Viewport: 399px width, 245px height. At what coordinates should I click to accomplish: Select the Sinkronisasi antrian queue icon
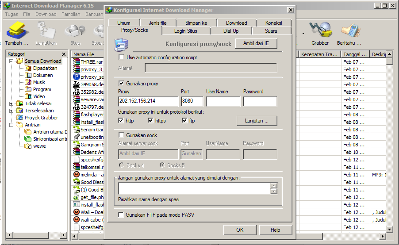pyautogui.click(x=28, y=139)
